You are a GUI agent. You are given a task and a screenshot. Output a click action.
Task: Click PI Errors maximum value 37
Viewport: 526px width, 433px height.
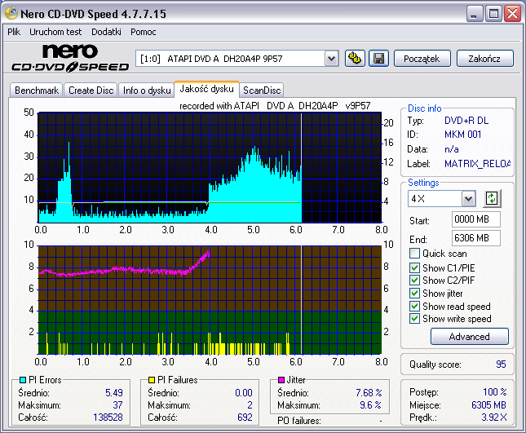tap(117, 405)
